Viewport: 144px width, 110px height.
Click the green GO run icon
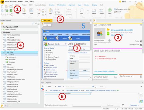11,10
